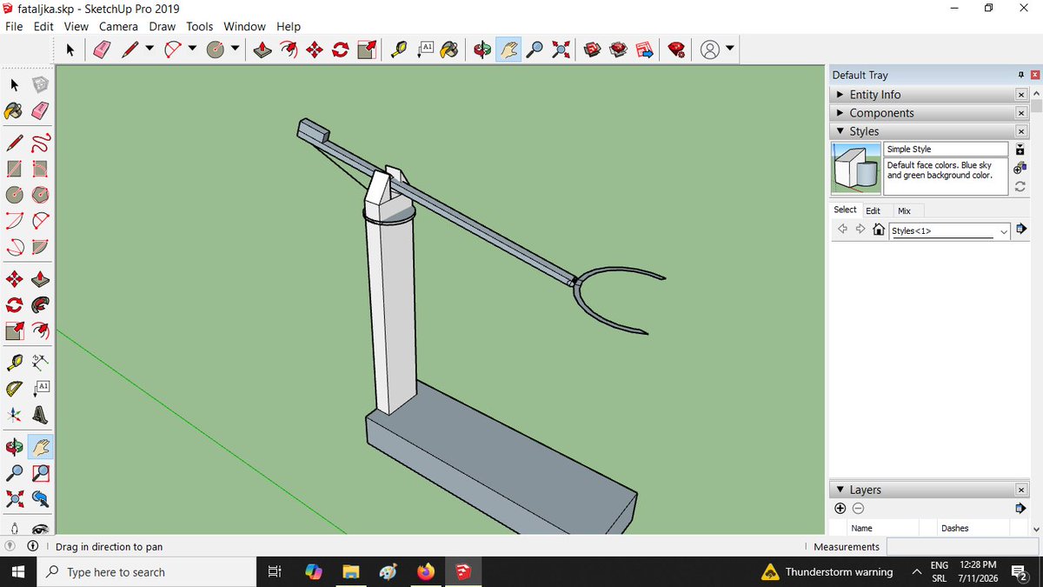Click the Simple Style name field
Viewport: 1043px width, 587px height.
click(x=946, y=149)
